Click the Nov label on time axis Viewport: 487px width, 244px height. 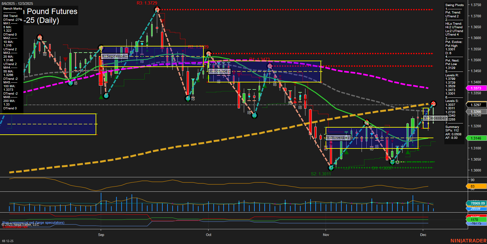(x=326, y=235)
